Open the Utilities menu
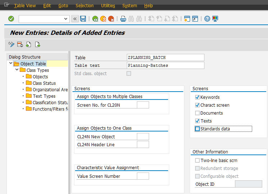268x194 pixels. pos(108,6)
